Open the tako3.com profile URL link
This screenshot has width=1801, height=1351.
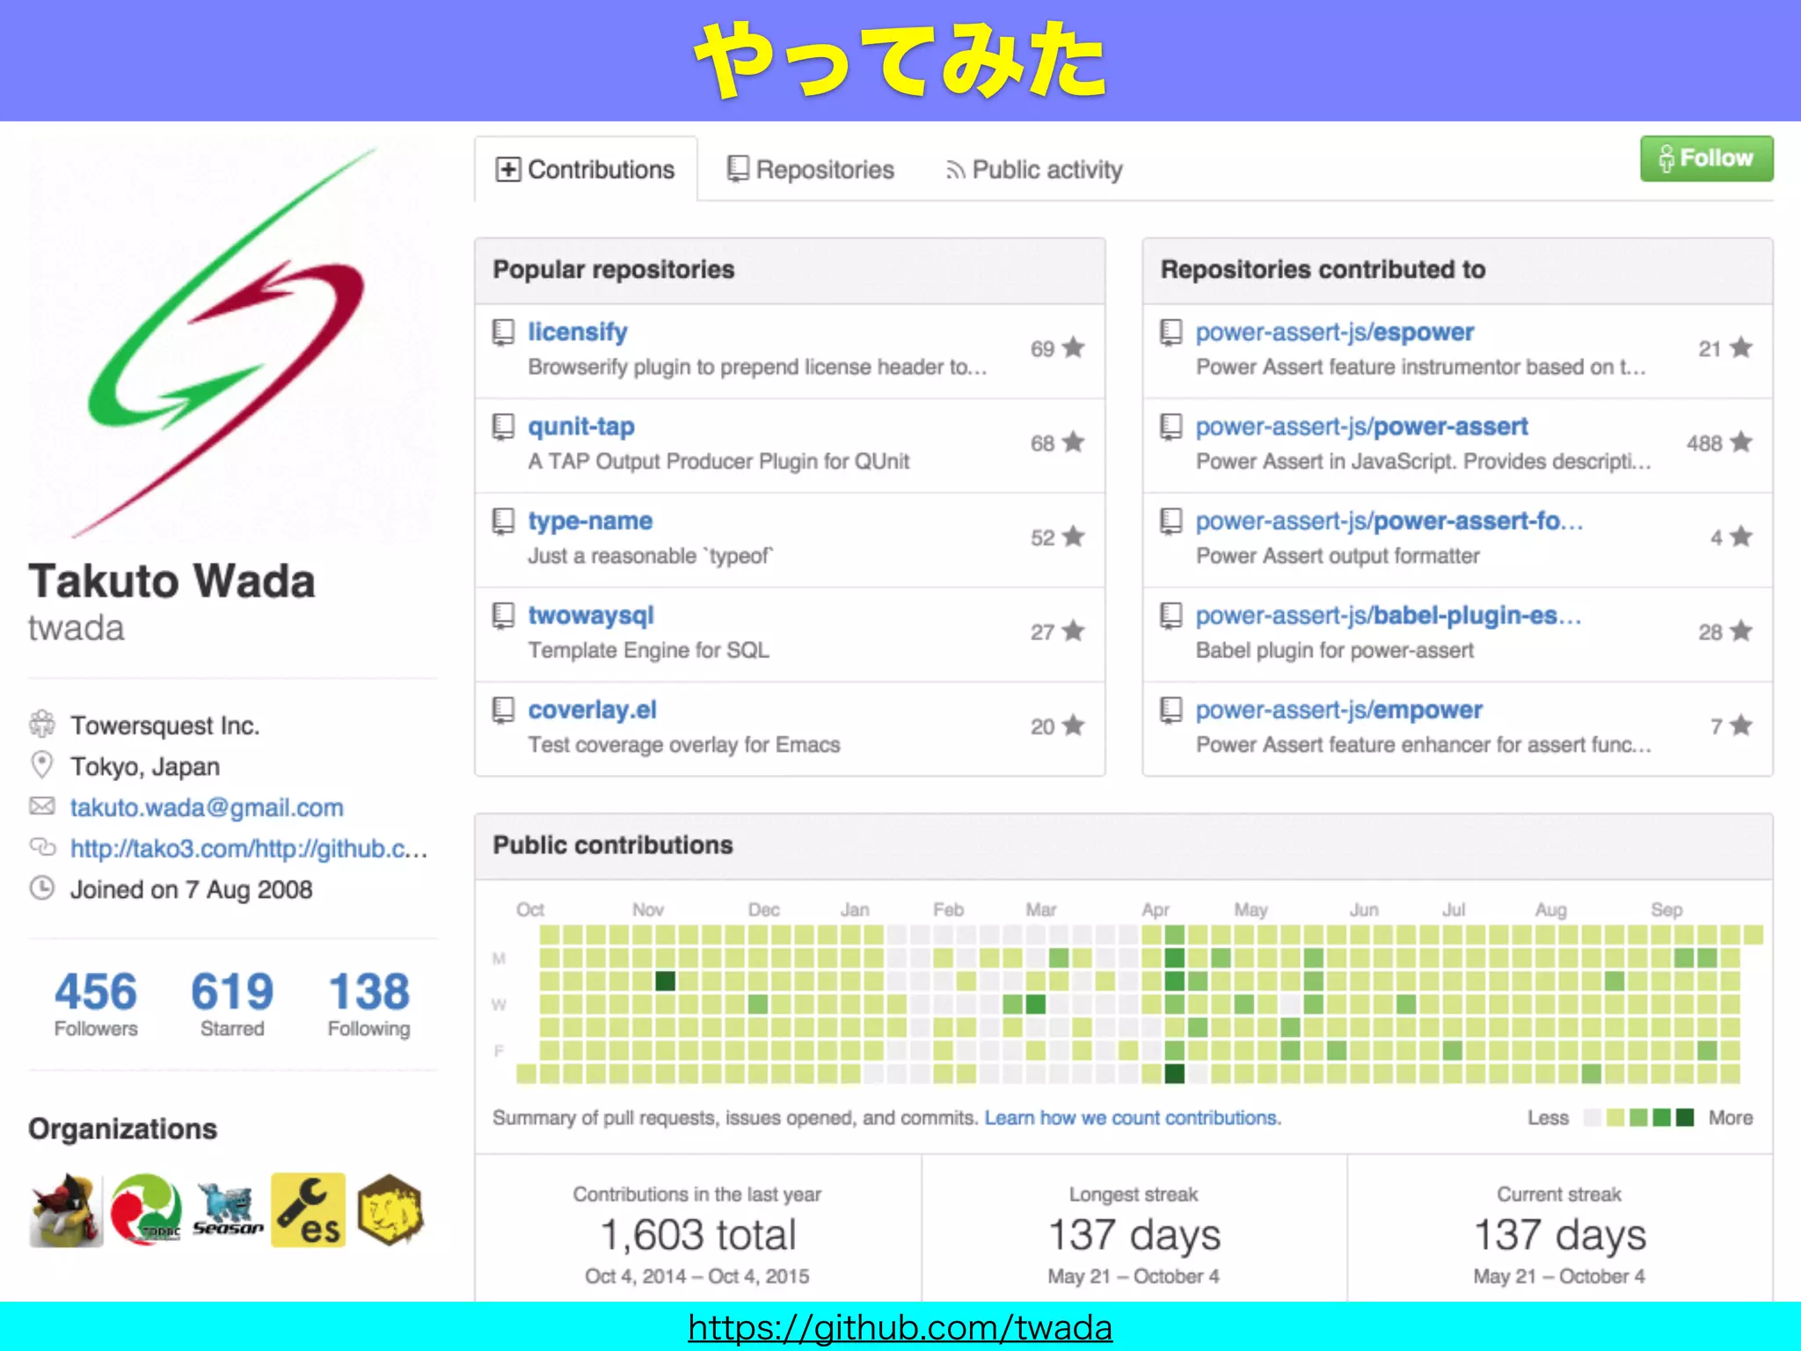click(249, 849)
